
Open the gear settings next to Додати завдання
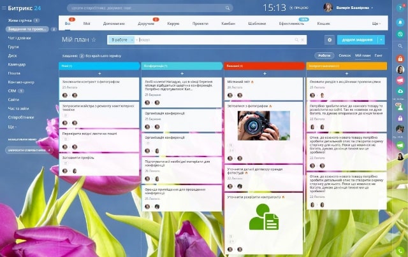(330, 39)
